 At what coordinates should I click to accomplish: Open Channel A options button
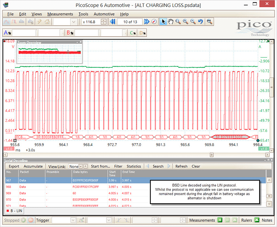coord(7,33)
